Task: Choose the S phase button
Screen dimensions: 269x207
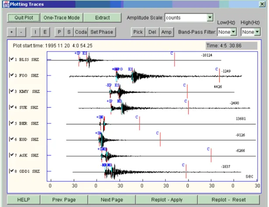Action: pyautogui.click(x=69, y=32)
